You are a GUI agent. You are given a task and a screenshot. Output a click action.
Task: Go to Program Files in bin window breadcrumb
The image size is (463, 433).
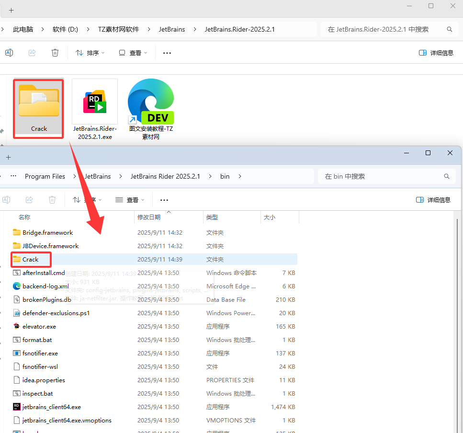click(45, 176)
